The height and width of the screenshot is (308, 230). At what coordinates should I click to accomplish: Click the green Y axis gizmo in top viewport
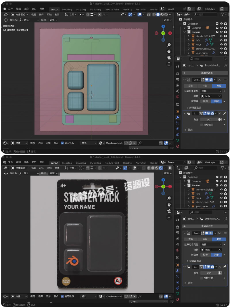[163, 33]
